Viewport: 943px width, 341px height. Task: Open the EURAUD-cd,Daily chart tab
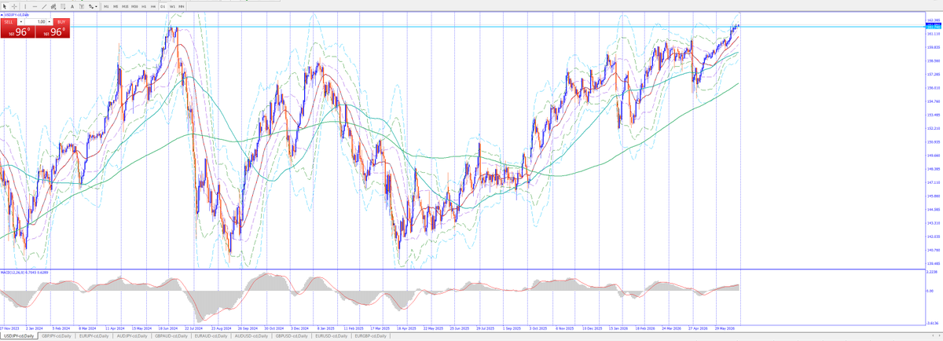[210, 335]
